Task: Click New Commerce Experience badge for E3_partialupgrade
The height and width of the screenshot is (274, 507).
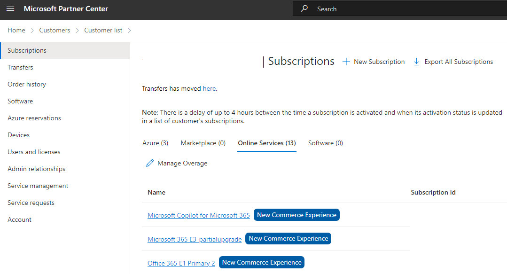Action: [288, 238]
